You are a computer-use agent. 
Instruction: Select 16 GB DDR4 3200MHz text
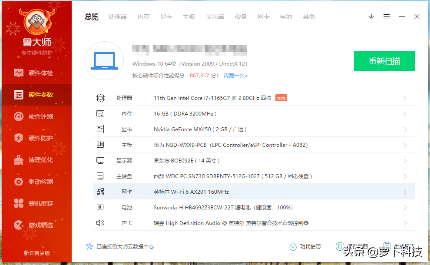click(x=185, y=113)
